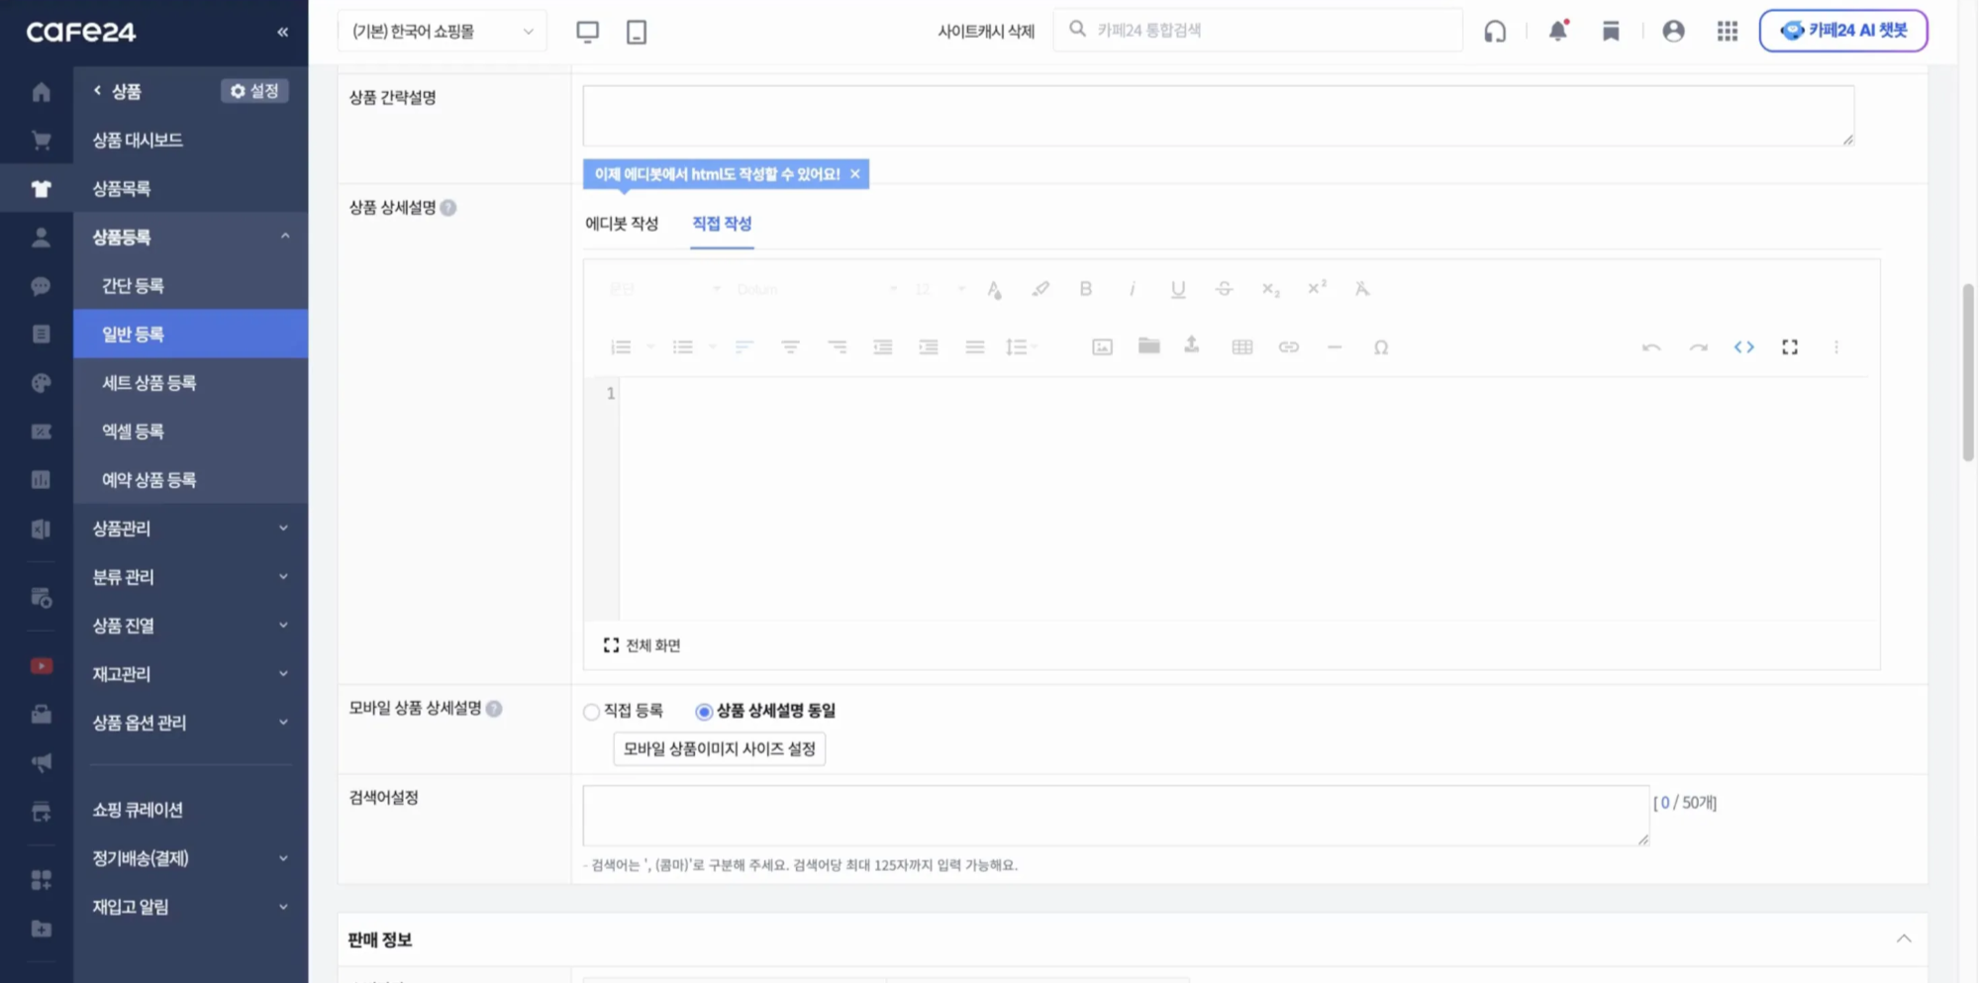This screenshot has width=1980, height=983.
Task: Select the 상품 상세설명 동일 radio option
Action: [704, 711]
